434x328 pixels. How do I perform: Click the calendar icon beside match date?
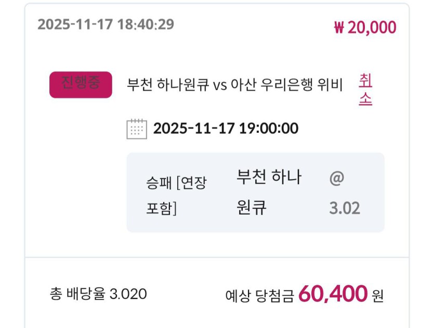pos(137,129)
